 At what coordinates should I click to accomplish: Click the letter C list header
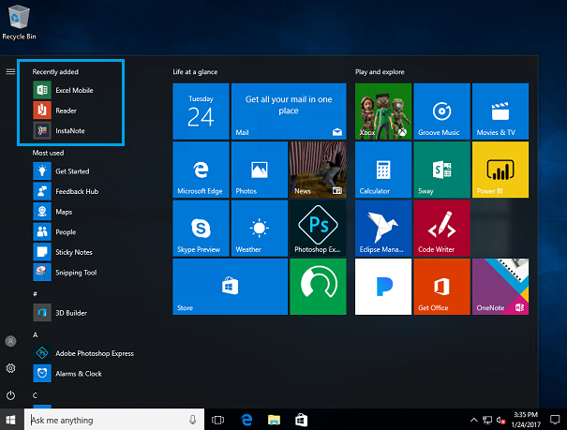(x=35, y=395)
